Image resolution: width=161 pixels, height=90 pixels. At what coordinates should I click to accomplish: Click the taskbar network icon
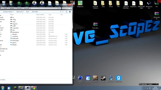pyautogui.click(x=147, y=88)
